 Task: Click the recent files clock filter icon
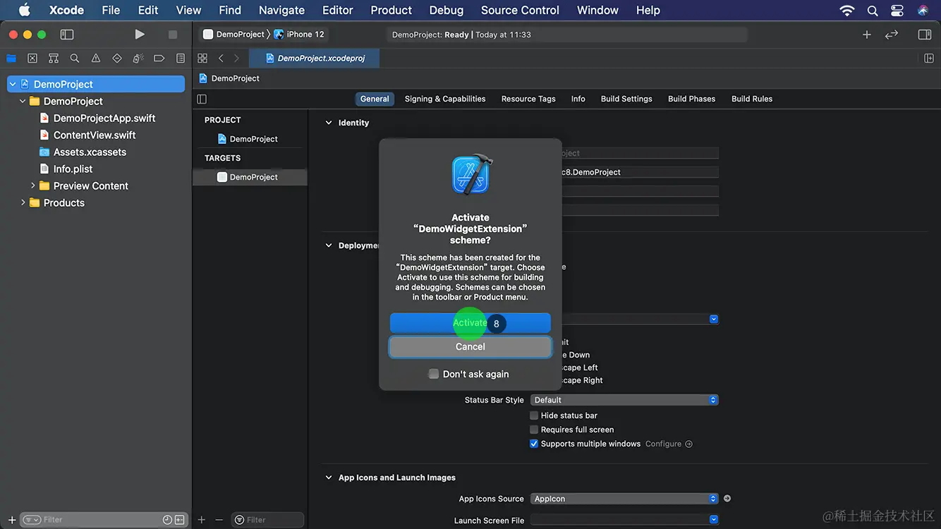[x=167, y=520]
